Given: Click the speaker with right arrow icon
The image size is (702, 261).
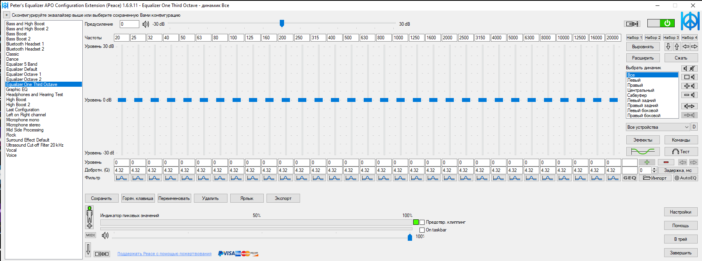Looking at the screenshot, I should 690,106.
